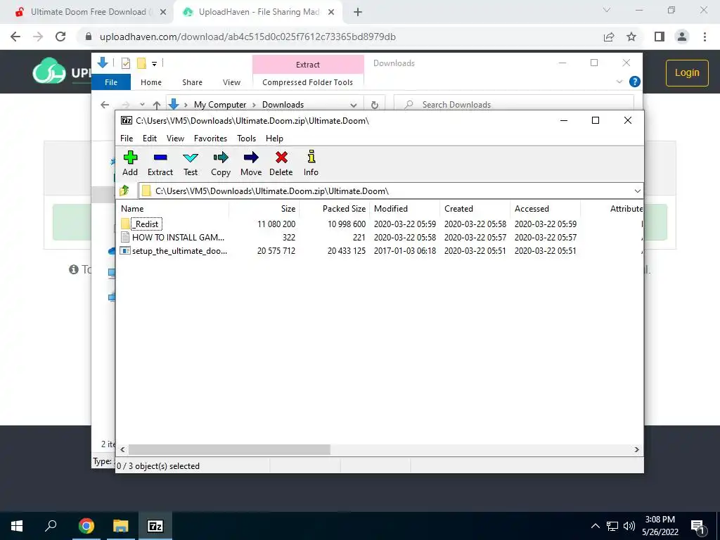
Task: Click Compressed Folder Tools in Explorer ribbon
Action: [308, 82]
